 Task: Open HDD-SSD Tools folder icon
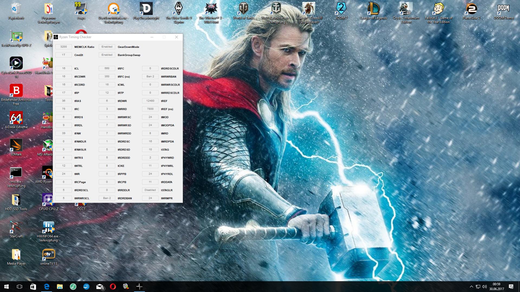16,202
